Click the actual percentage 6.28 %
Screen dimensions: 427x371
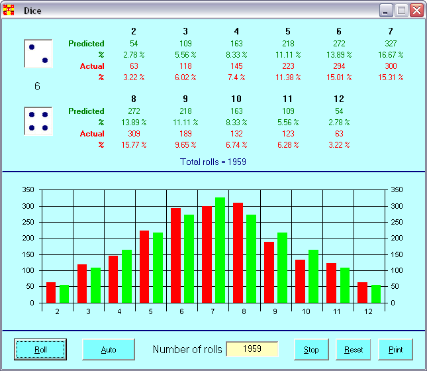coord(288,144)
